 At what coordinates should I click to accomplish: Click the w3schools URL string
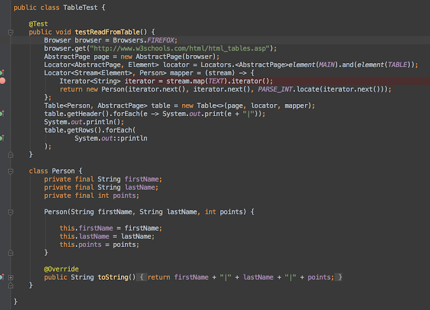click(179, 48)
